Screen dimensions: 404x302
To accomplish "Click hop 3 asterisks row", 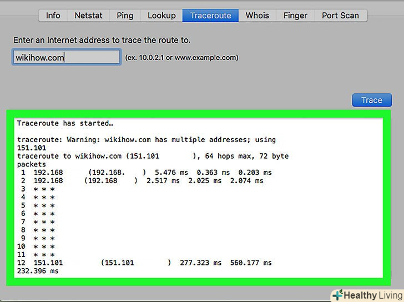I will pyautogui.click(x=38, y=189).
